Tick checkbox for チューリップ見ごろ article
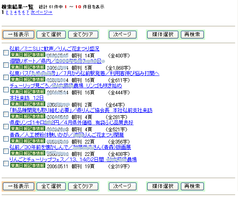The image size is (238, 201). 6,89
